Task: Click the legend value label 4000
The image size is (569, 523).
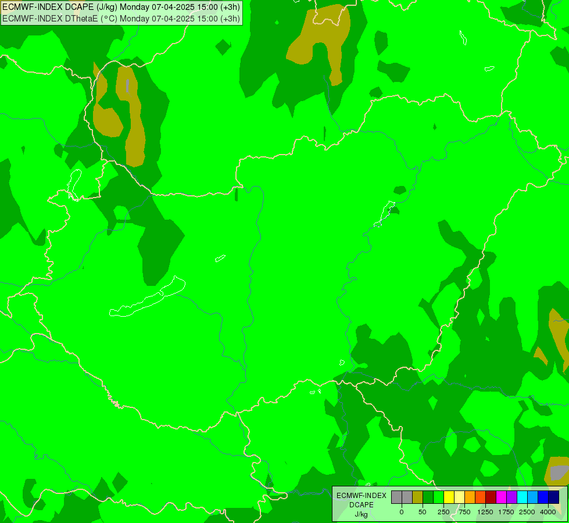Action: point(548,512)
